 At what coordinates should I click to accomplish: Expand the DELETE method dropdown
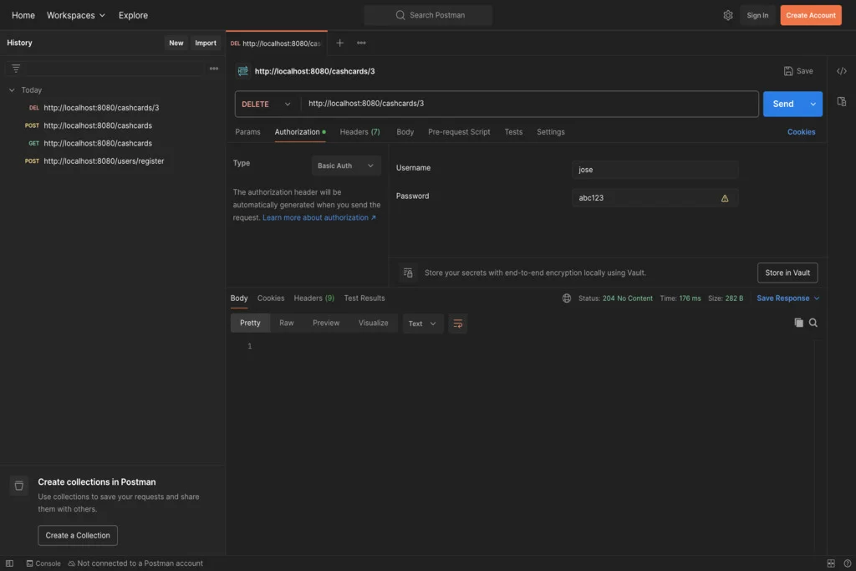pos(267,104)
